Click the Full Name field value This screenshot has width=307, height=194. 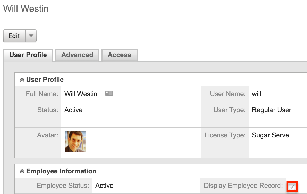81,94
